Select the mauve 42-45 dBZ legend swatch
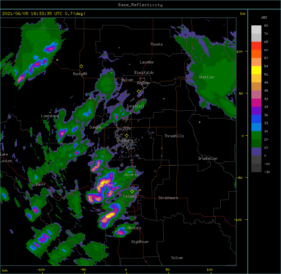This screenshot has width=281, height=274. tap(256, 95)
